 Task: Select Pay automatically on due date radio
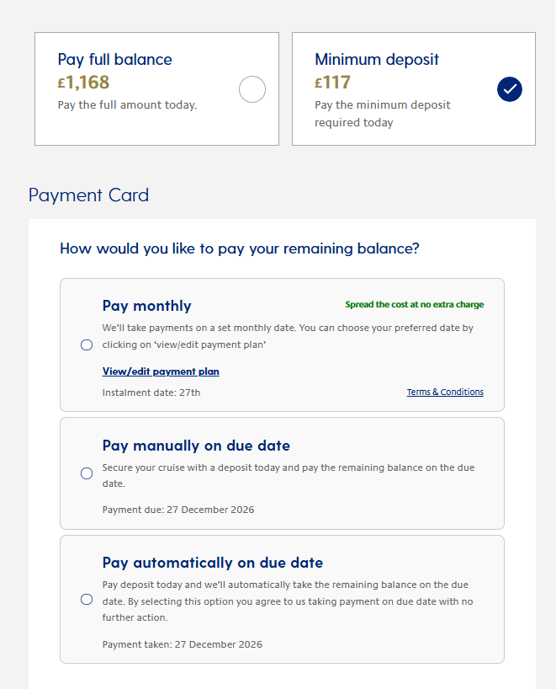(87, 600)
